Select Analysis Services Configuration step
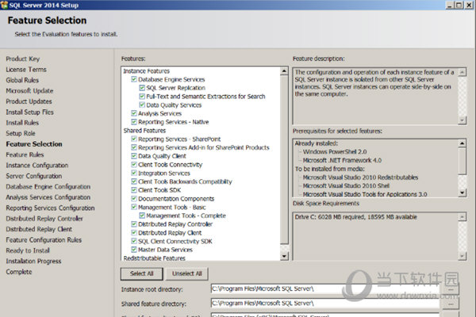 point(48,197)
